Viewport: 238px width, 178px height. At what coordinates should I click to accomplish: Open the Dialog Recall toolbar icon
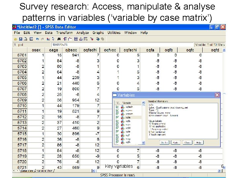click(x=31, y=39)
